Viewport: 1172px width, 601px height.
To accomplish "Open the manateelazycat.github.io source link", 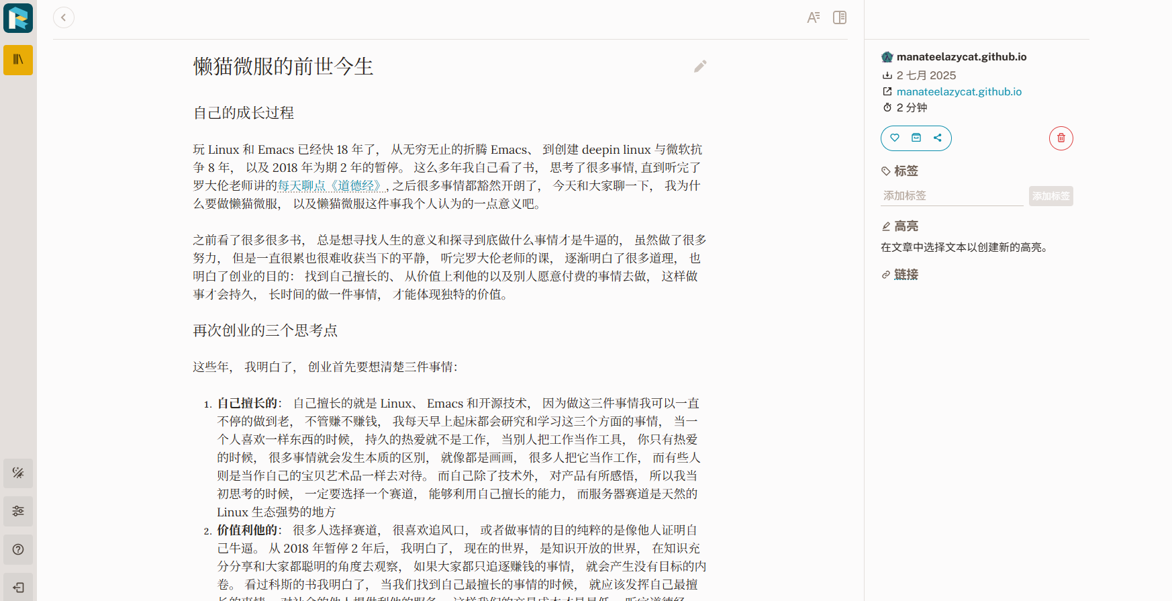I will point(959,91).
